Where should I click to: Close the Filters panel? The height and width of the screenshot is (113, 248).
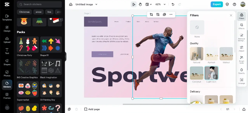231,15
